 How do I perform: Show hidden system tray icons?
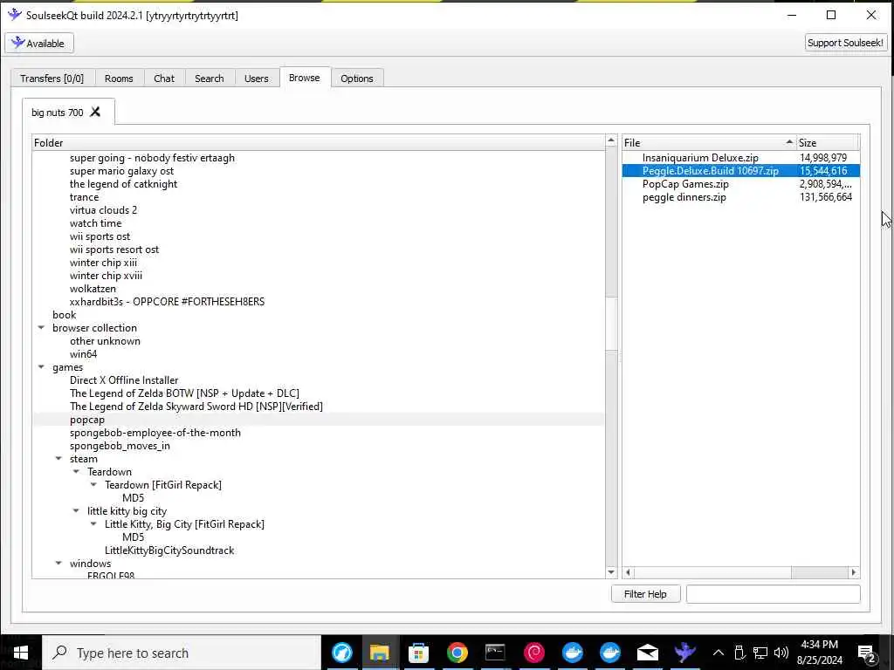tap(719, 653)
